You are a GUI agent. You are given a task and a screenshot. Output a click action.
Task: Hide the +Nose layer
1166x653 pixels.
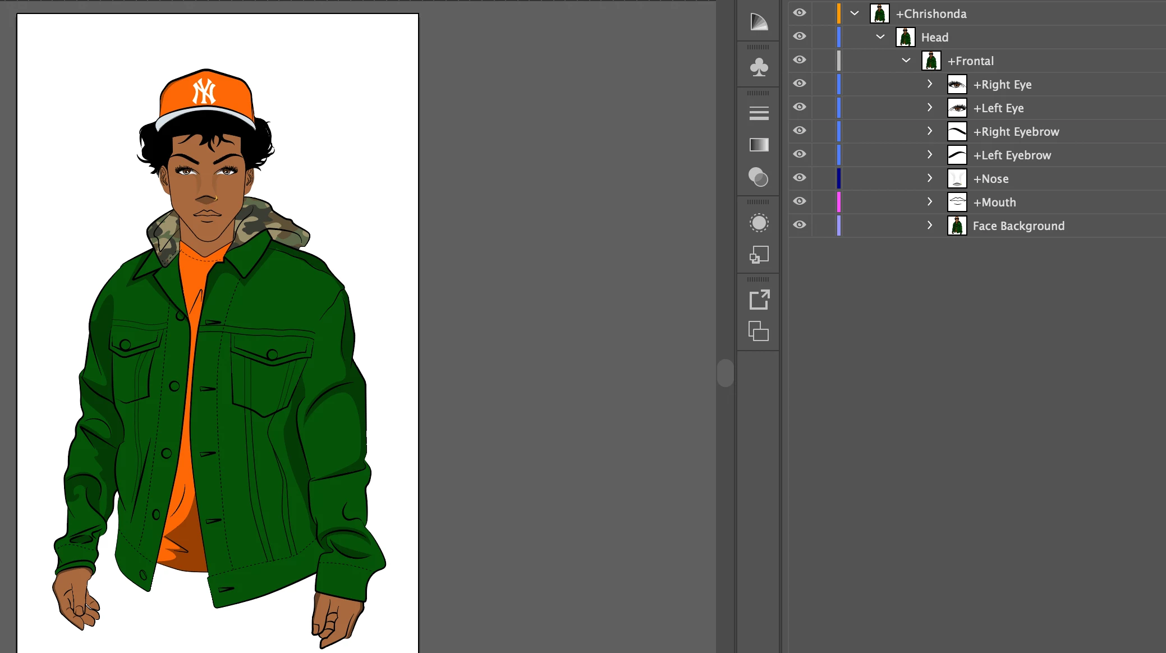(800, 178)
